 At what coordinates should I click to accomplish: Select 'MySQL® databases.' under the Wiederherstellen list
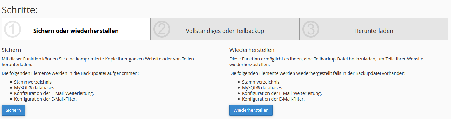263,88
